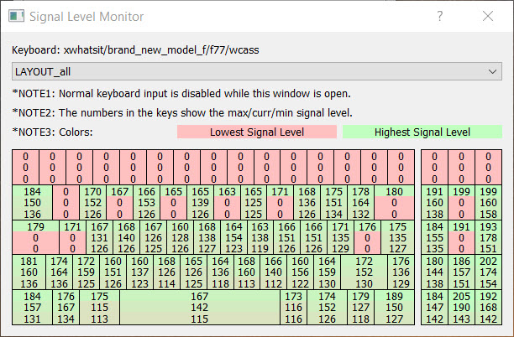Select the key showing 166 / 153 / 126
This screenshot has height=337, width=514.
click(146, 203)
